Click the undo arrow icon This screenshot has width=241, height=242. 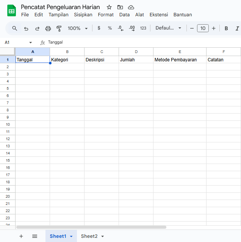pos(26,28)
